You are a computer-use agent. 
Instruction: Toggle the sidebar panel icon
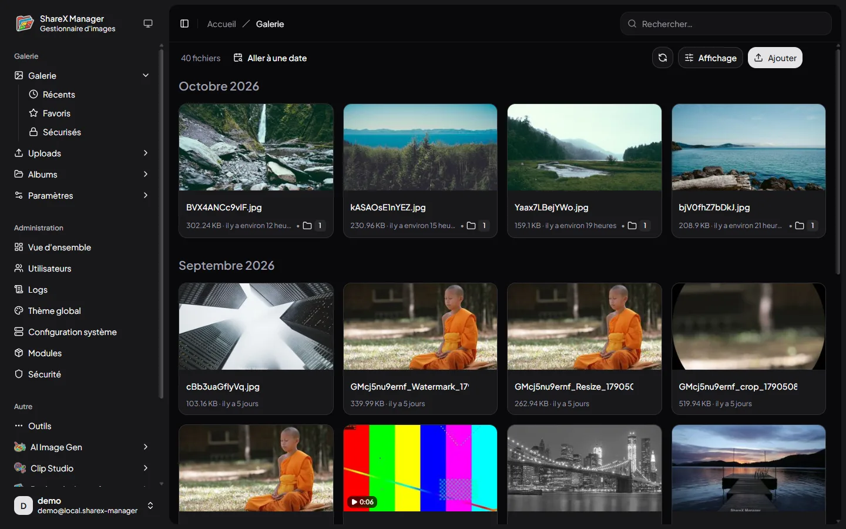[x=184, y=24]
